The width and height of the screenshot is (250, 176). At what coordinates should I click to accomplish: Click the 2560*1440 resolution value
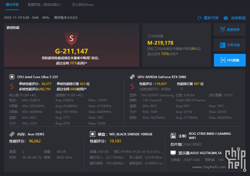192,160
